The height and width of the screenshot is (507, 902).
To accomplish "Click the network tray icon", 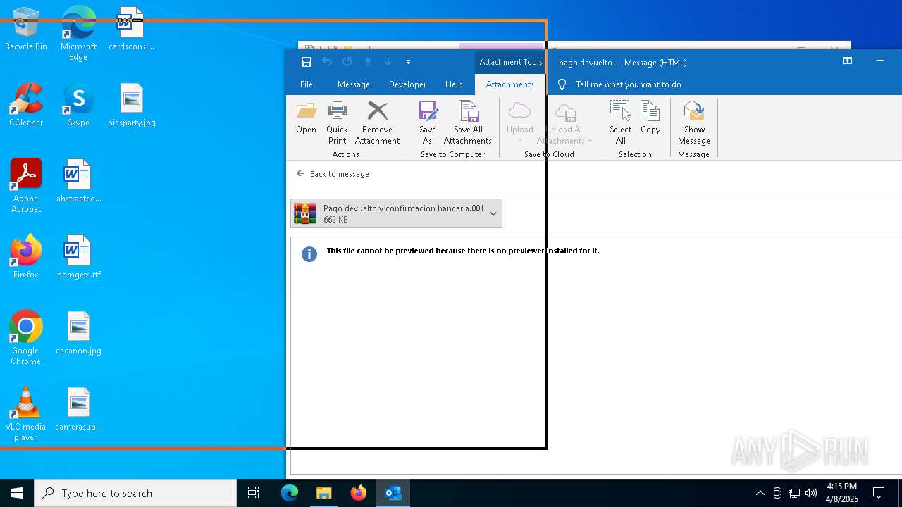I will coord(794,493).
